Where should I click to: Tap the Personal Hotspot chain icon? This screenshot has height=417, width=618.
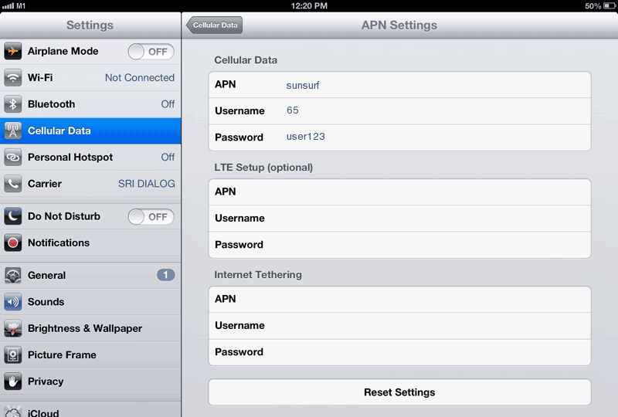pyautogui.click(x=12, y=158)
